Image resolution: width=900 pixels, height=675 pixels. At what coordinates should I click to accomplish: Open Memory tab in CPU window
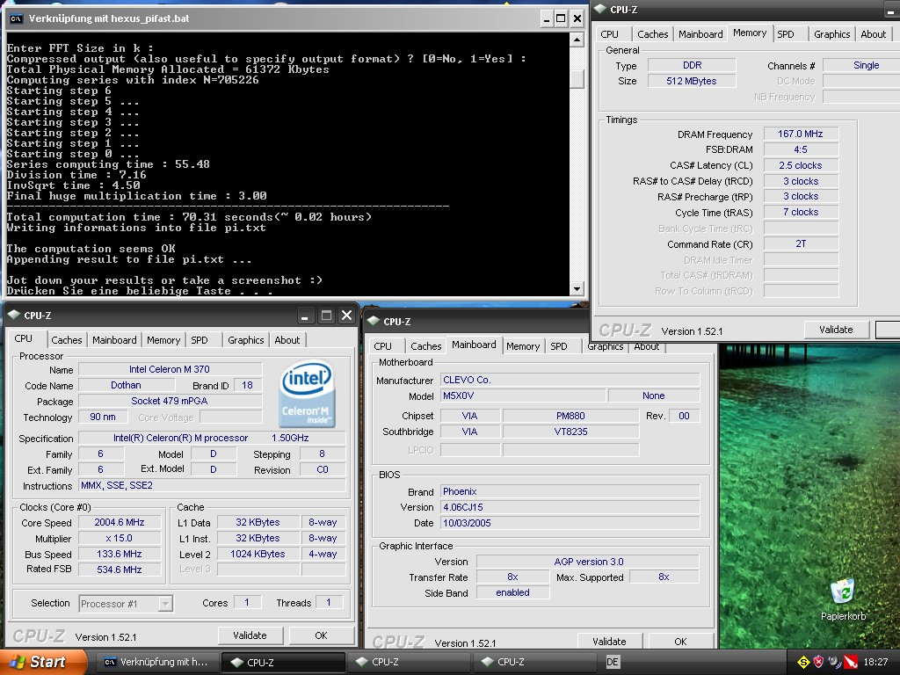(163, 340)
